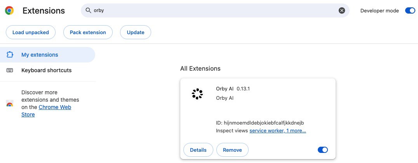Image resolution: width=418 pixels, height=163 pixels.
Task: Toggle Developer mode off
Action: 410,10
